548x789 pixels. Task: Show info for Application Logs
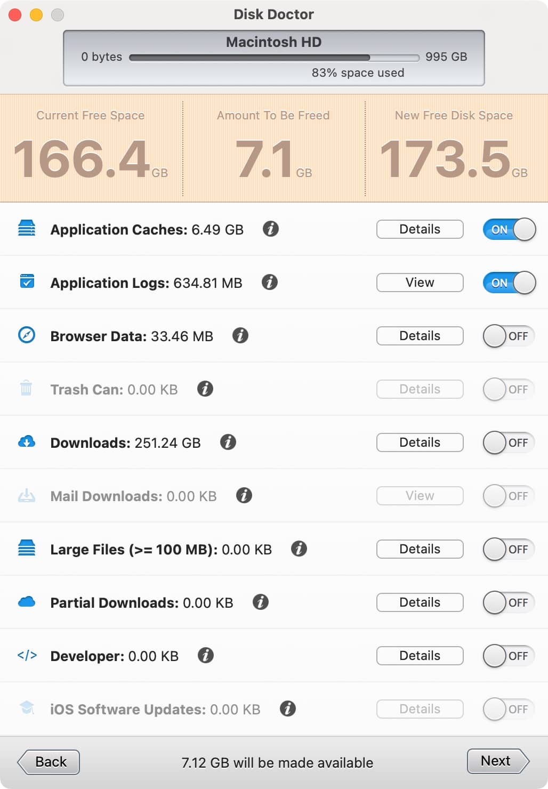pyautogui.click(x=270, y=282)
